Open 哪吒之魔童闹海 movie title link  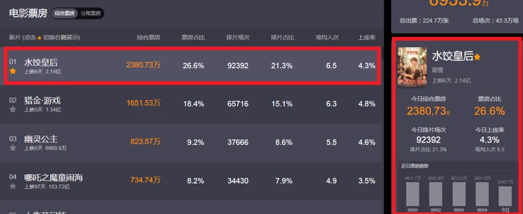(x=53, y=178)
